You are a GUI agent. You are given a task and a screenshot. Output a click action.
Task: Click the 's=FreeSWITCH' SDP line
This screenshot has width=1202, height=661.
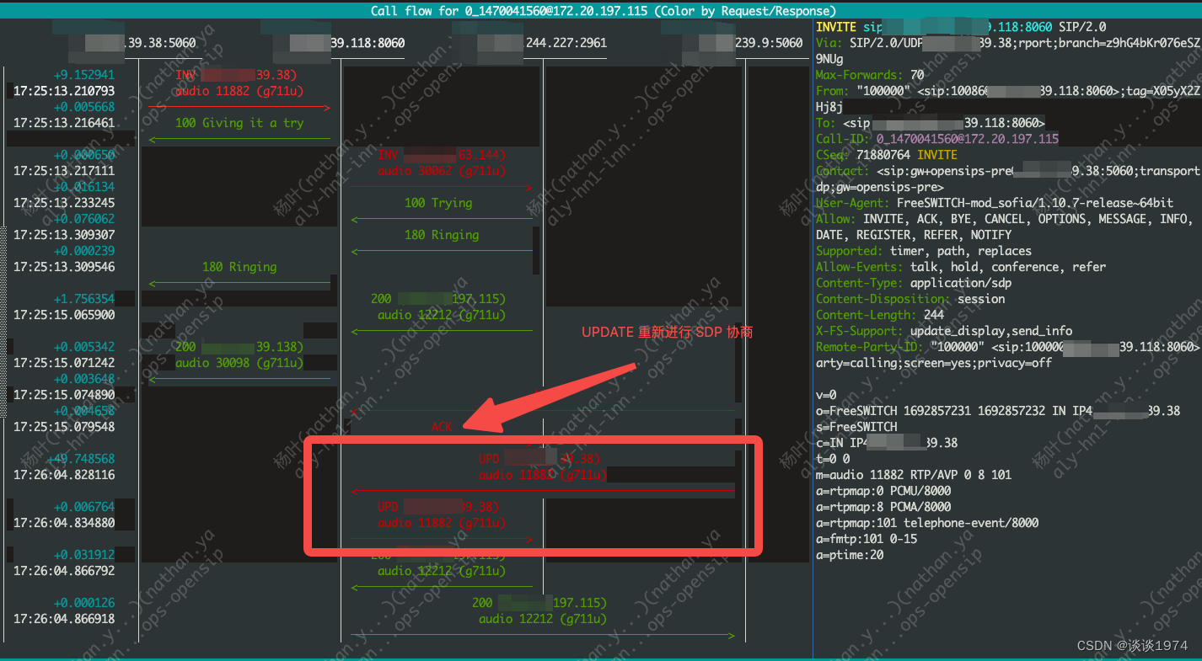tap(856, 427)
